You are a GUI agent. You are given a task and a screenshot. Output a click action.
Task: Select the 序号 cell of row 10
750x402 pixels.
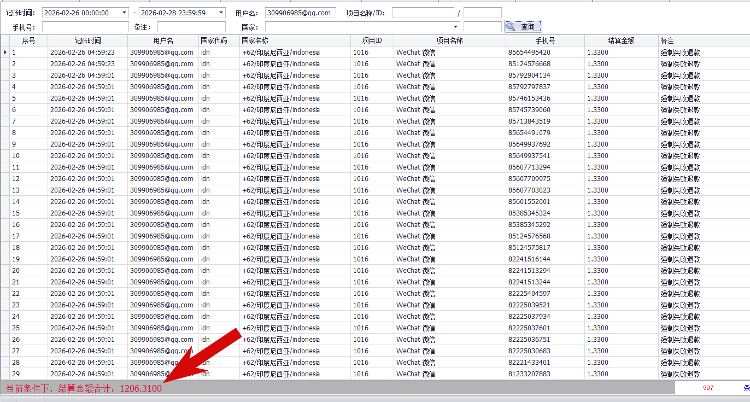pos(28,156)
